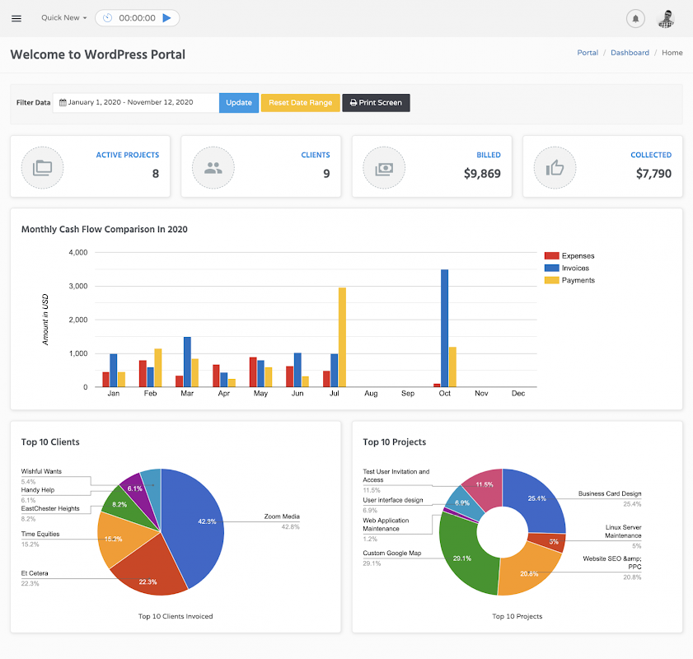Screen dimensions: 693x659
Task: Select the Custom Google Map donut slice
Action: (x=464, y=557)
